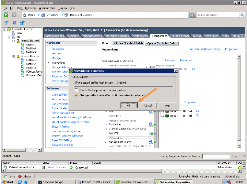Image resolution: width=247 pixels, height=184 pixels.
Task: Open the search type dropdown arrow
Action: coord(195,15)
